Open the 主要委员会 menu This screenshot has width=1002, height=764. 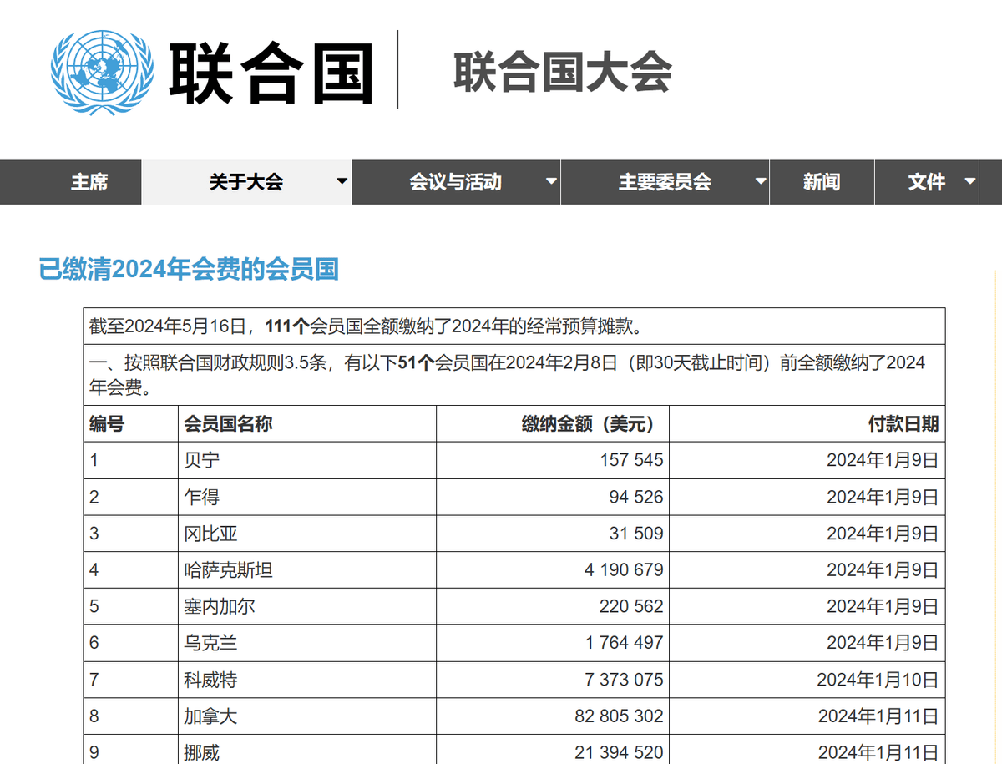pyautogui.click(x=665, y=182)
